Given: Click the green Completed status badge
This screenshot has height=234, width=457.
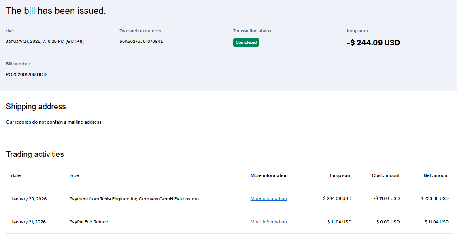Looking at the screenshot, I should [x=246, y=42].
